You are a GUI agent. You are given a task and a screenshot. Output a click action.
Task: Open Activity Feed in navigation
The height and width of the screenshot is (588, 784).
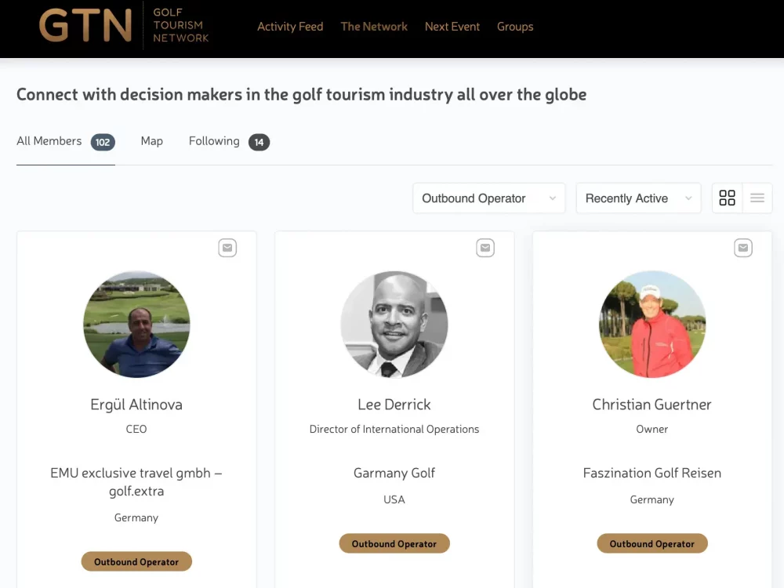290,27
